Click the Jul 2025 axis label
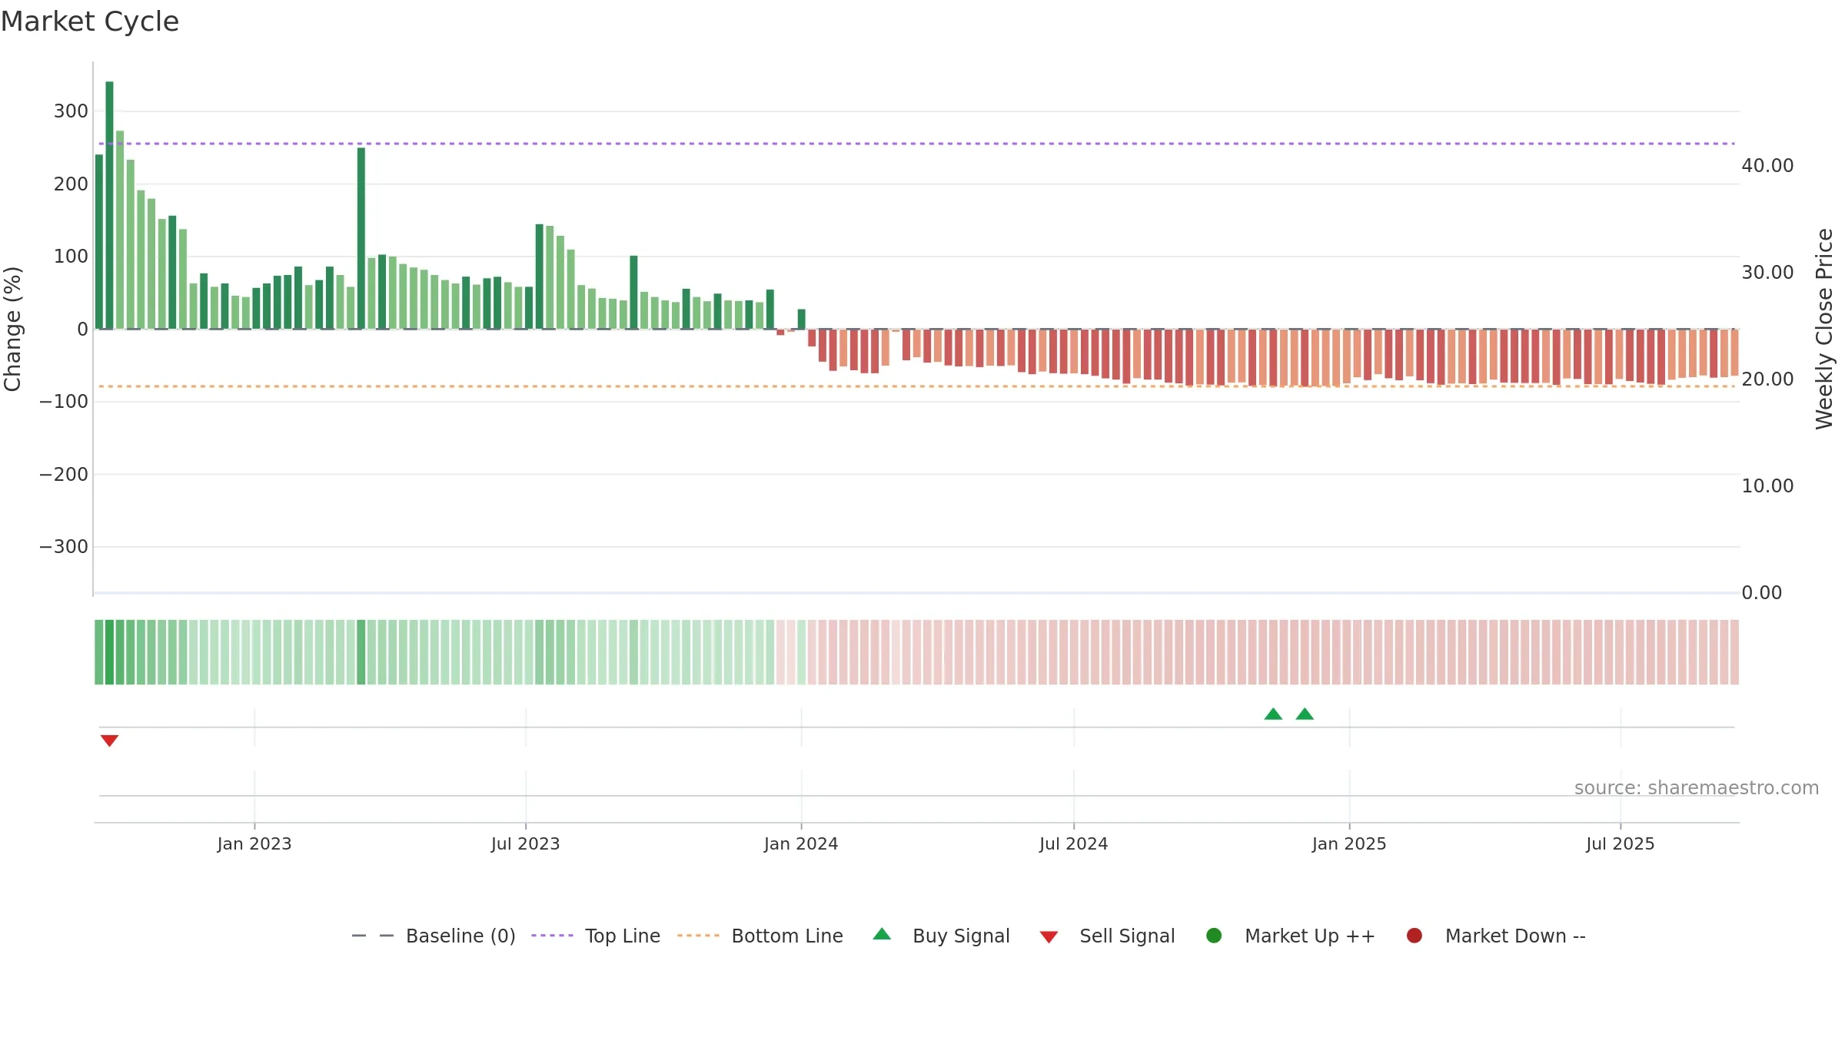The width and height of the screenshot is (1845, 1037). pos(1621,844)
